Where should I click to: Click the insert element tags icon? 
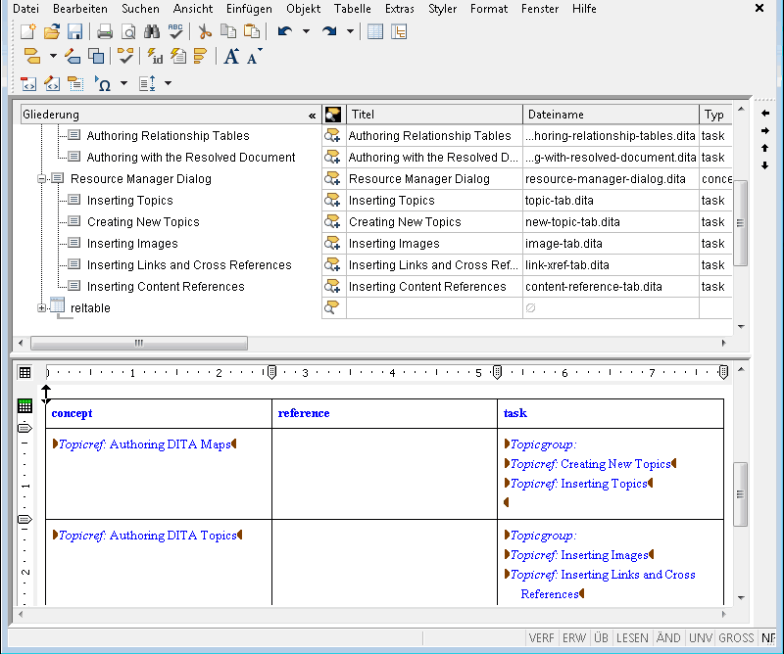[x=32, y=56]
